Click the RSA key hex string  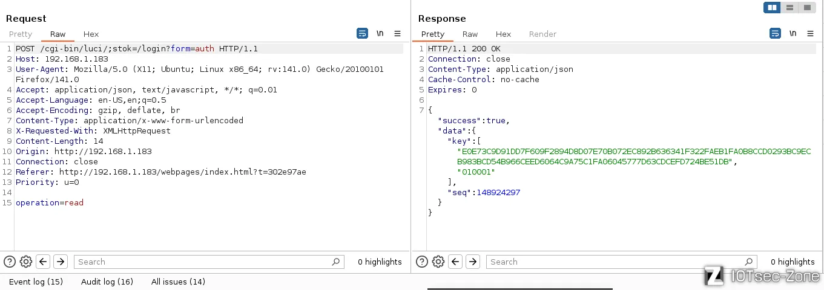click(634, 156)
